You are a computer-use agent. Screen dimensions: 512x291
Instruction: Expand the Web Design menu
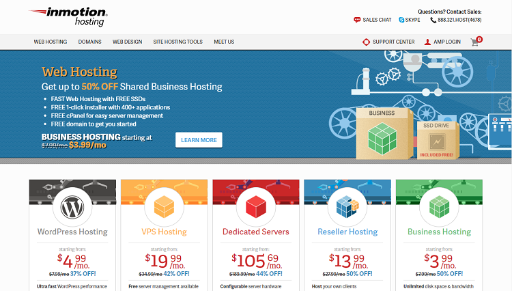[127, 42]
